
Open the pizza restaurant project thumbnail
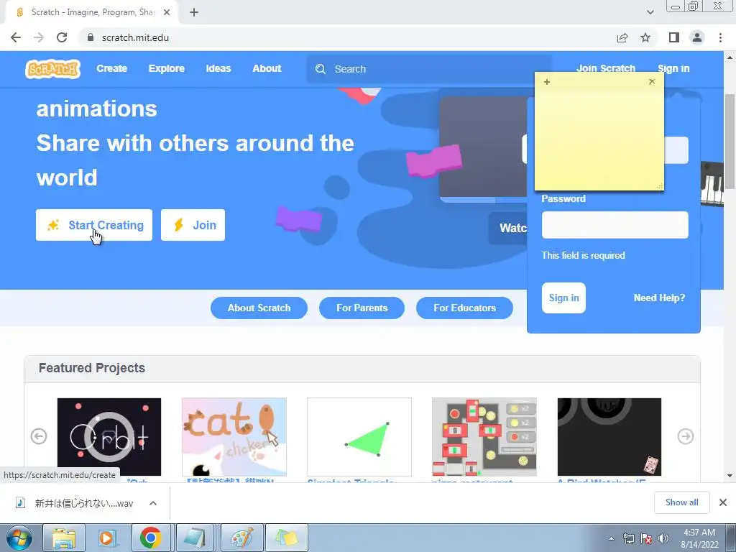click(484, 437)
